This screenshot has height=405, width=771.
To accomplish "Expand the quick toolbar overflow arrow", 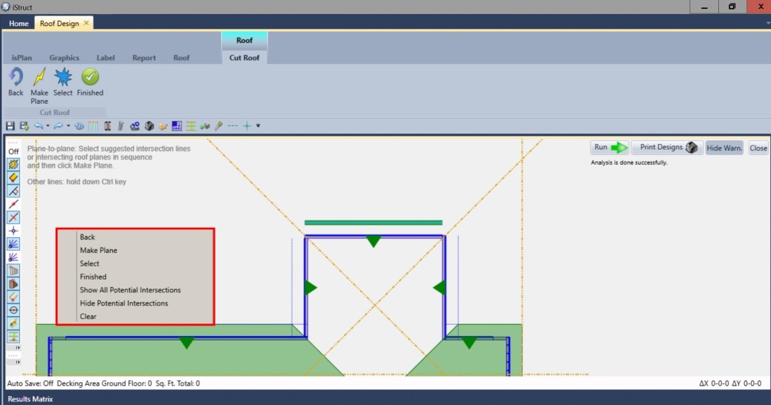I will coord(258,126).
